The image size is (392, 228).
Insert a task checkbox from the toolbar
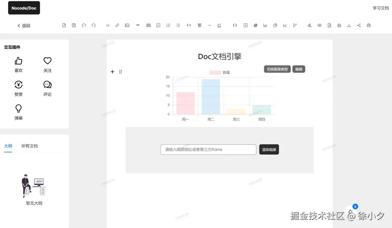158,25
